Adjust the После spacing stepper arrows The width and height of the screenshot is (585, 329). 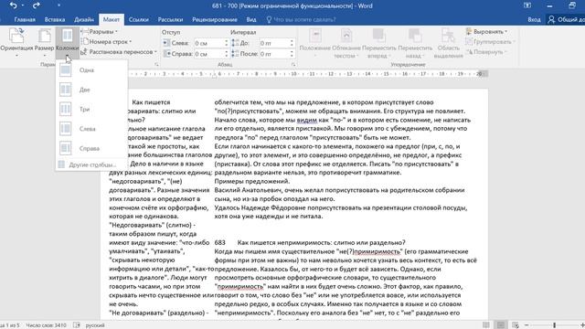pyautogui.click(x=292, y=54)
